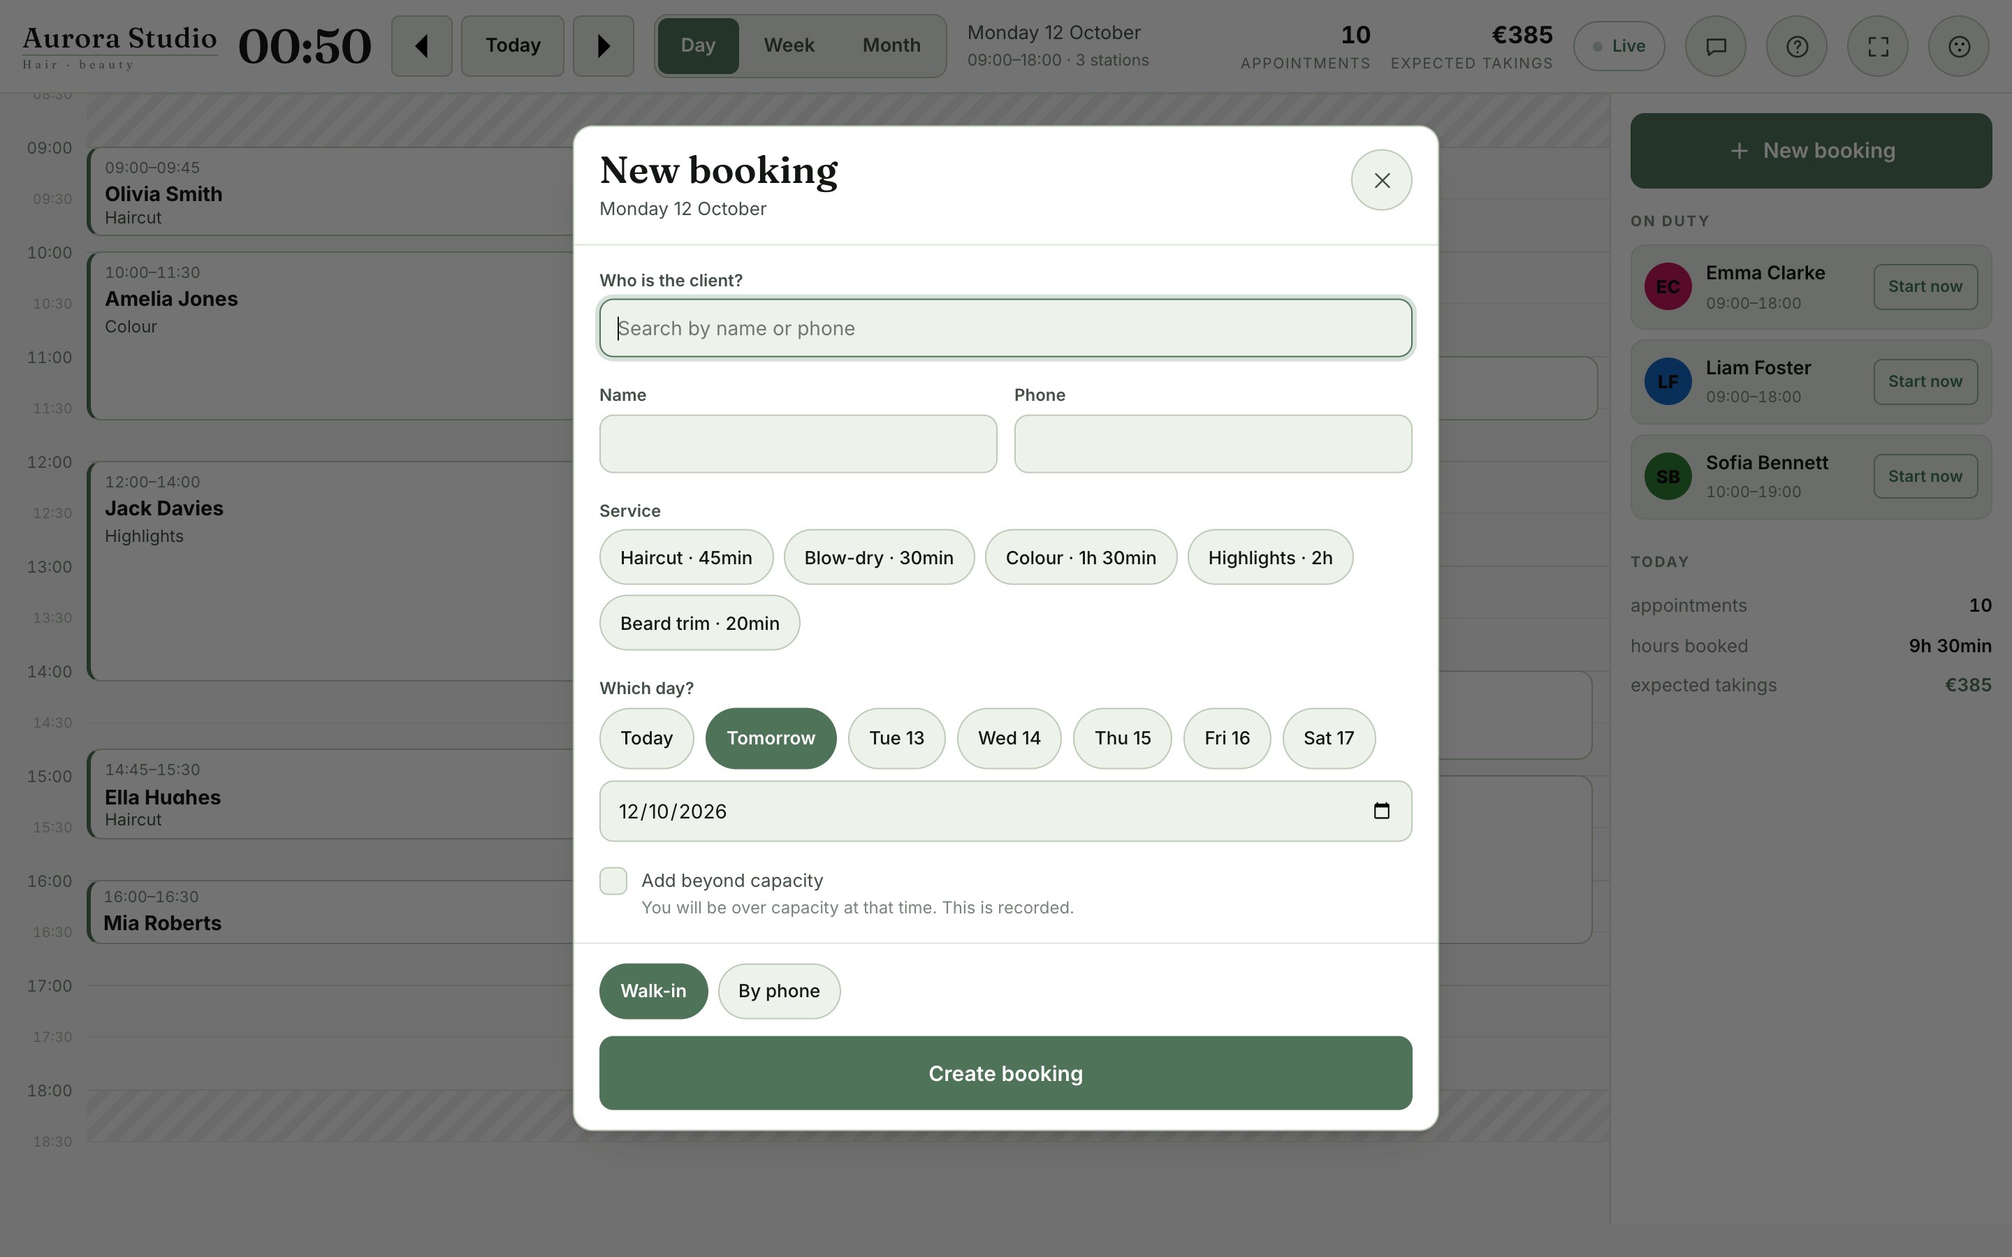This screenshot has width=2012, height=1257.
Task: Choose Blow-dry · 30min service
Action: click(x=879, y=558)
